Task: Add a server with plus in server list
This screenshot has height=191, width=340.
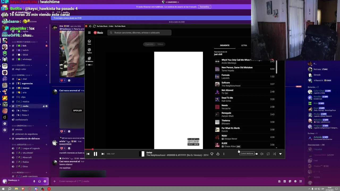Action: (x=5, y=124)
